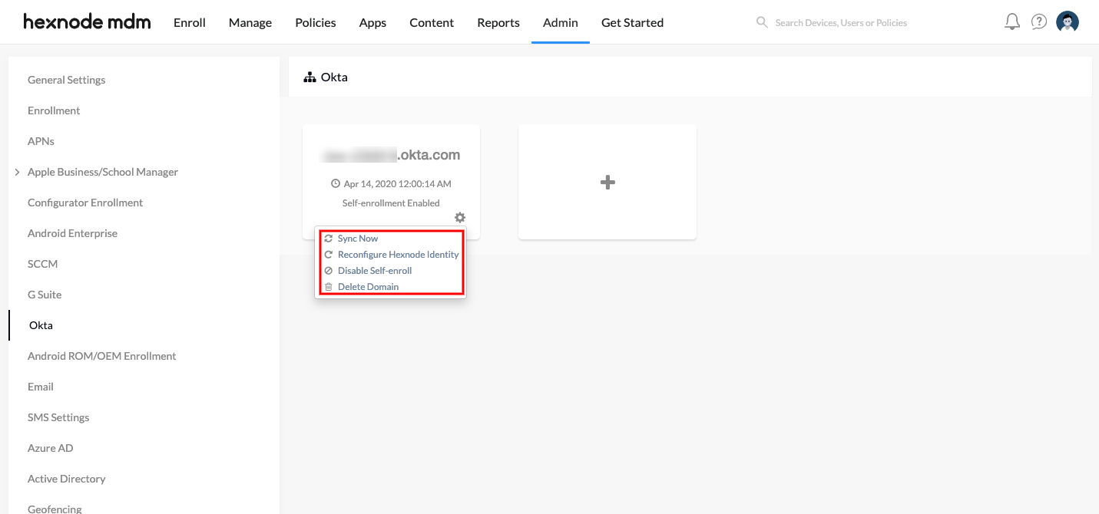Open General Settings in sidebar
1099x514 pixels.
[x=66, y=80]
